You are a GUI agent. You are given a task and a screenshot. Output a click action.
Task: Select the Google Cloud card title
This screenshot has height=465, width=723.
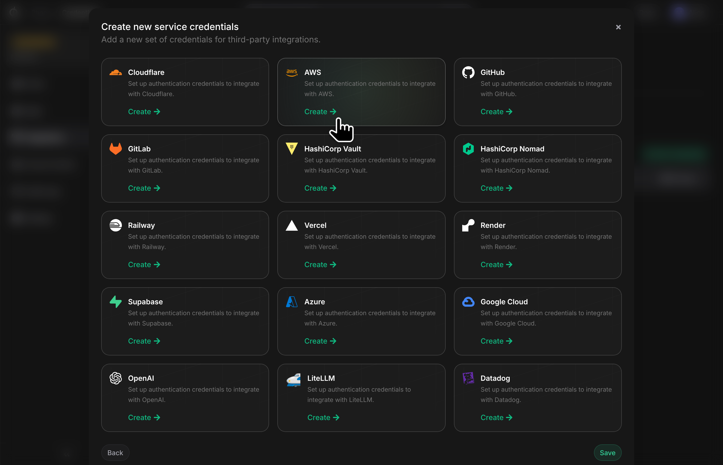click(504, 302)
